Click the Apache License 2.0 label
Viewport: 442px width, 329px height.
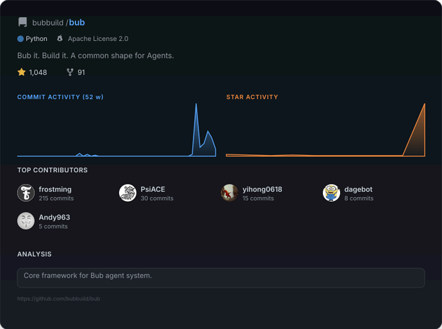point(98,39)
